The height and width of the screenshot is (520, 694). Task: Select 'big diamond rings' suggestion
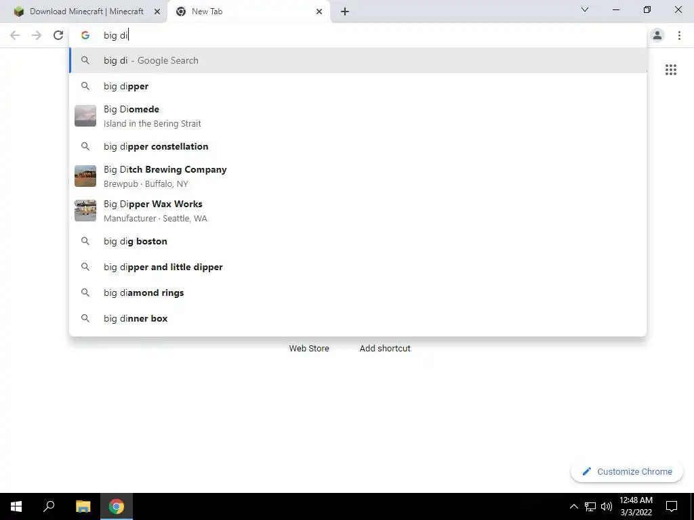[358, 292]
